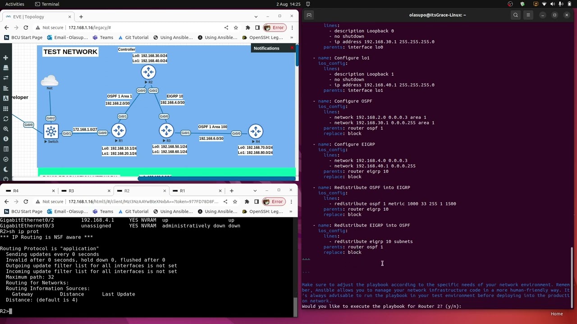Image resolution: width=577 pixels, height=324 pixels.
Task: Click the Error profile button in top browser
Action: pyautogui.click(x=275, y=27)
